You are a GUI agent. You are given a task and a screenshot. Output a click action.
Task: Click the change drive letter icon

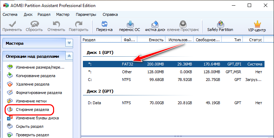tap(10, 118)
